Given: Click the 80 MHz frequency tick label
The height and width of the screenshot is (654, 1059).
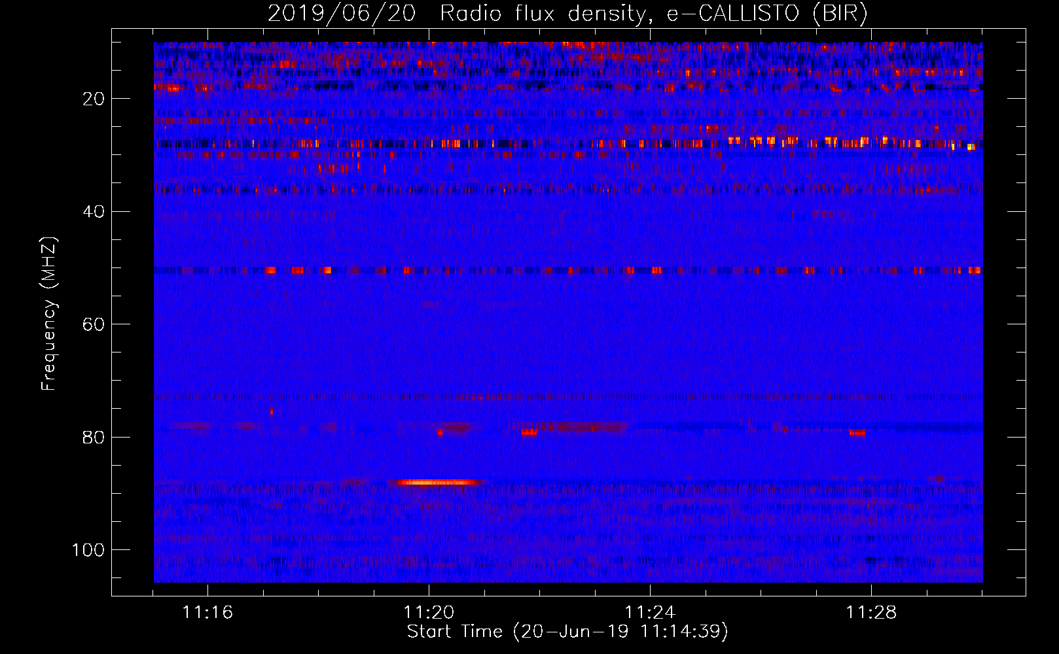Looking at the screenshot, I should (x=94, y=438).
